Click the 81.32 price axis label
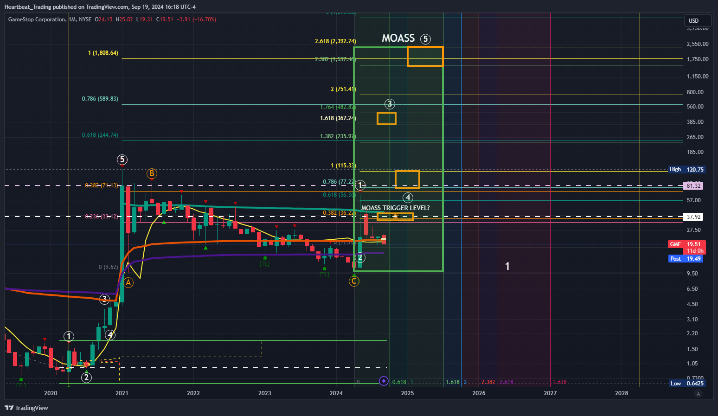 [693, 186]
